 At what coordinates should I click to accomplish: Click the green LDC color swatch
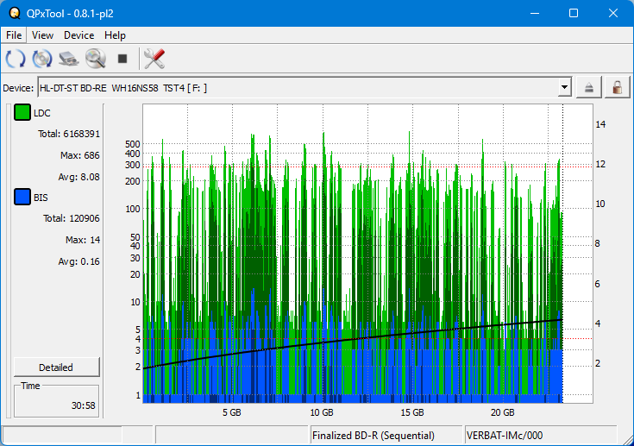22,112
